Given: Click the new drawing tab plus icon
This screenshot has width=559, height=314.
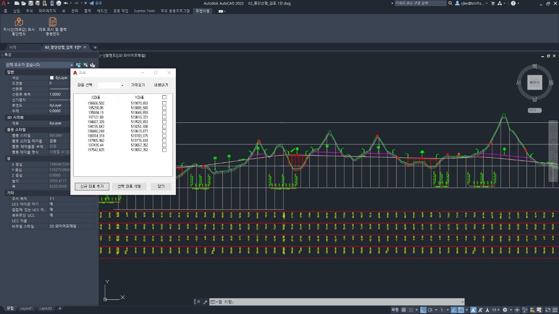Looking at the screenshot, I should pyautogui.click(x=95, y=47).
